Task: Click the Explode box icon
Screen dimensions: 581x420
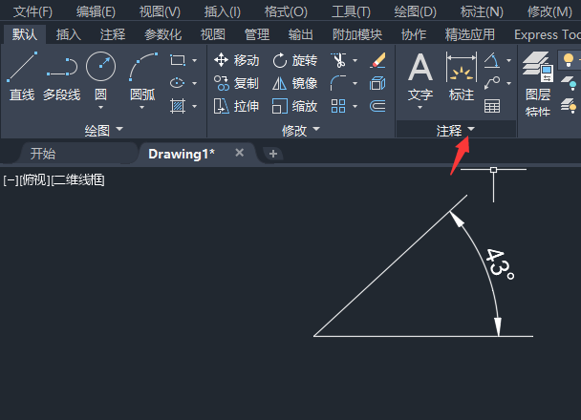Action: coord(377,83)
